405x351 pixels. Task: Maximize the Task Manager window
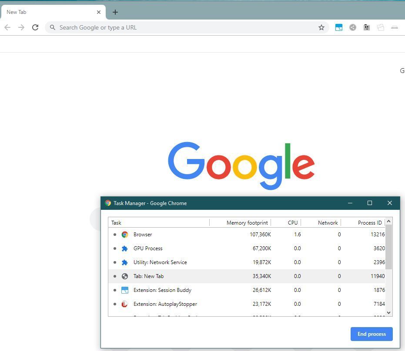click(370, 203)
